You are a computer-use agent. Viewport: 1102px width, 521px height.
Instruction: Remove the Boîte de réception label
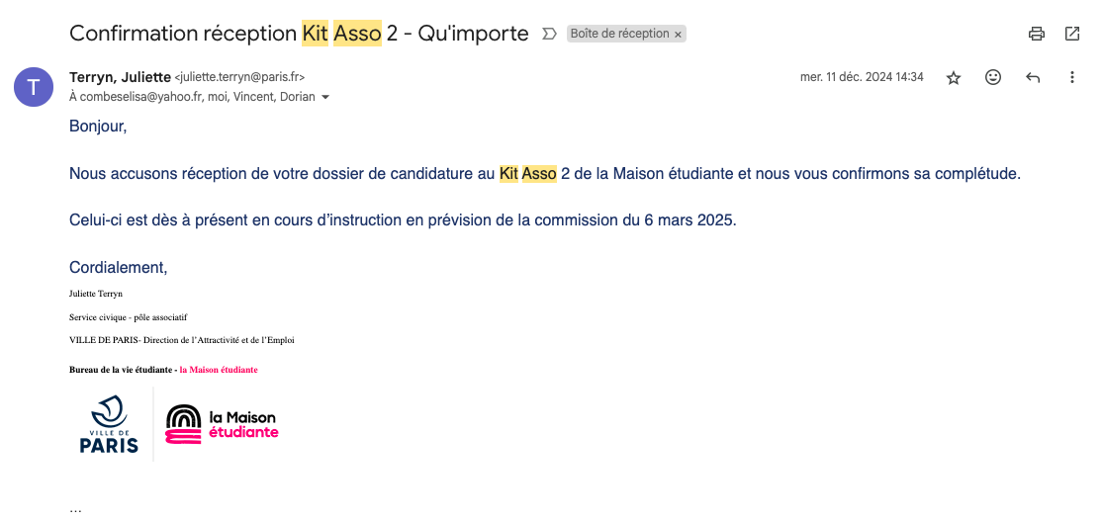[x=679, y=34]
